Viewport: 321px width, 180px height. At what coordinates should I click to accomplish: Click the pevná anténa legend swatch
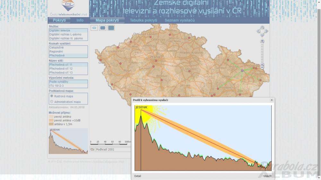(x=51, y=117)
